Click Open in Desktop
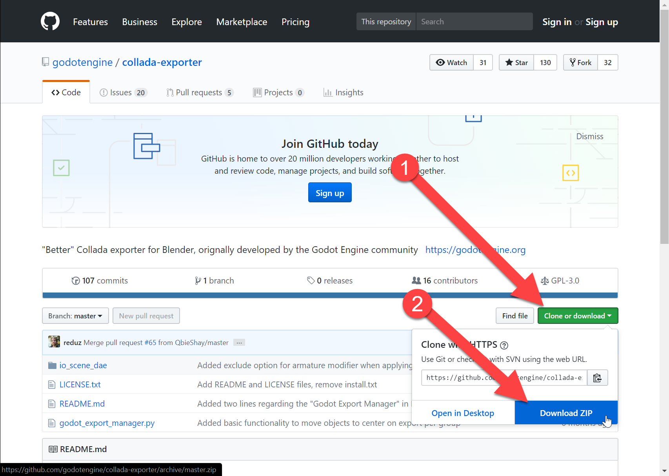This screenshot has width=669, height=476. [x=463, y=413]
